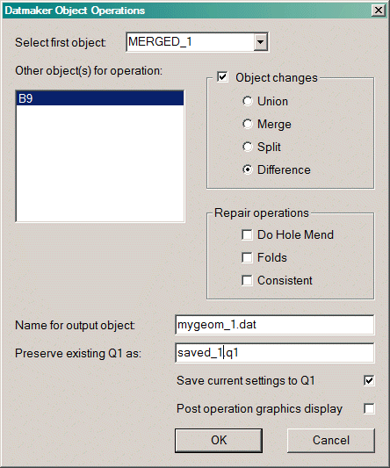The image size is (390, 468).
Task: Enable the Folds repair checkbox
Action: click(247, 257)
